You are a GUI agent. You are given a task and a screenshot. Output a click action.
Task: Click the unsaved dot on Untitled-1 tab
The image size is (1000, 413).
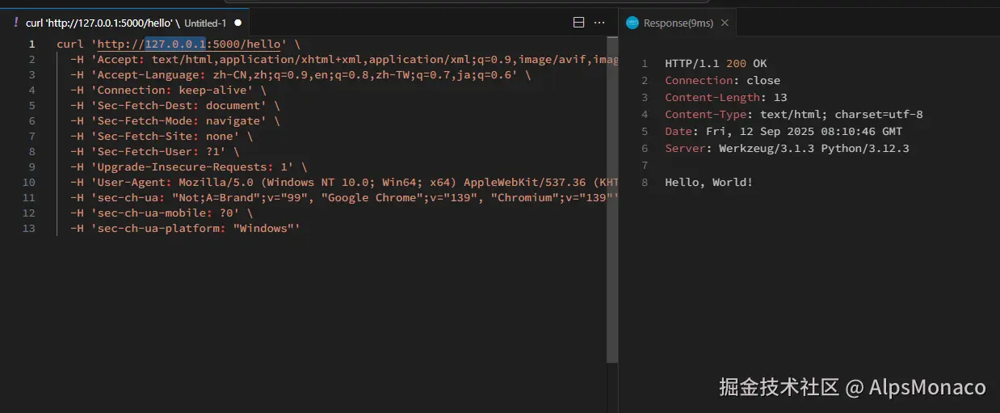coord(238,23)
